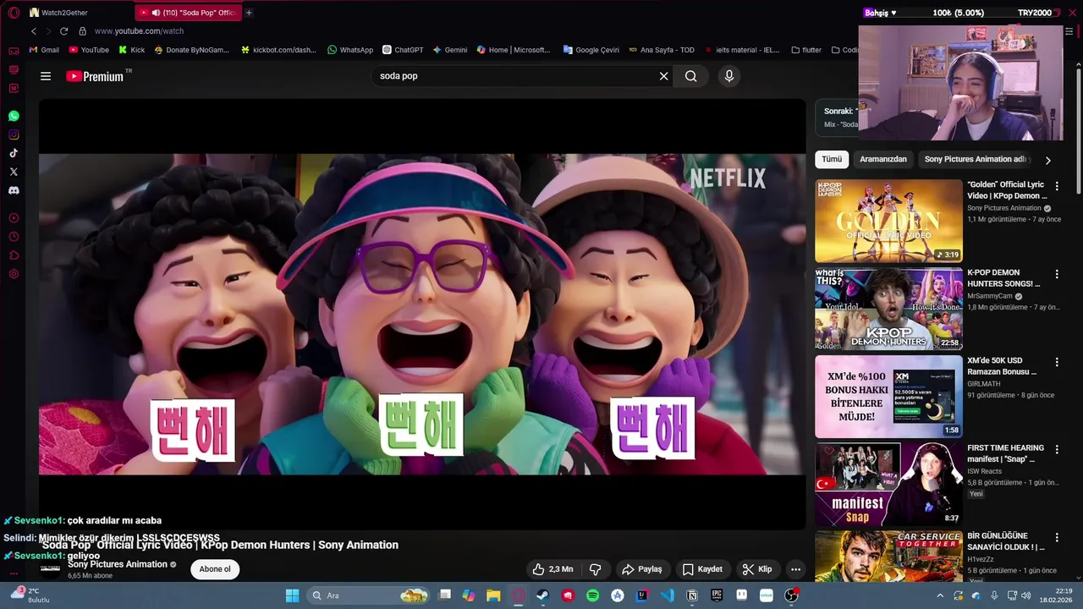Click the address bar URL
1083x609 pixels.
coord(139,31)
